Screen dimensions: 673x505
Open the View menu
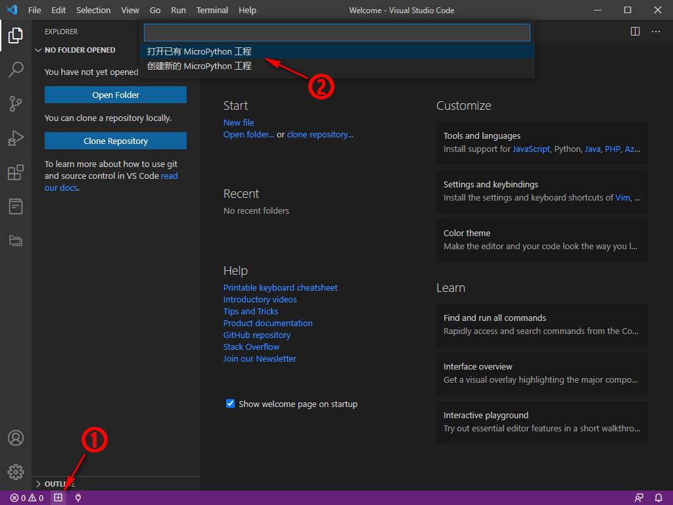tap(129, 10)
